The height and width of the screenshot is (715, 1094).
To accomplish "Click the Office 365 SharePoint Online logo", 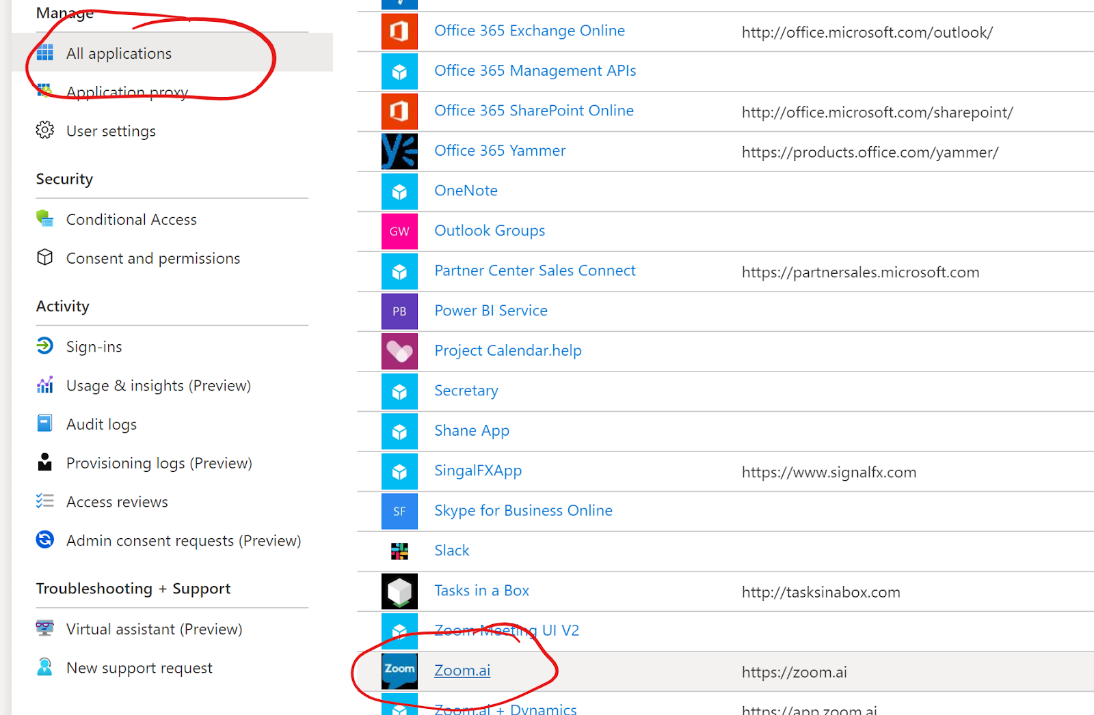I will pyautogui.click(x=399, y=111).
